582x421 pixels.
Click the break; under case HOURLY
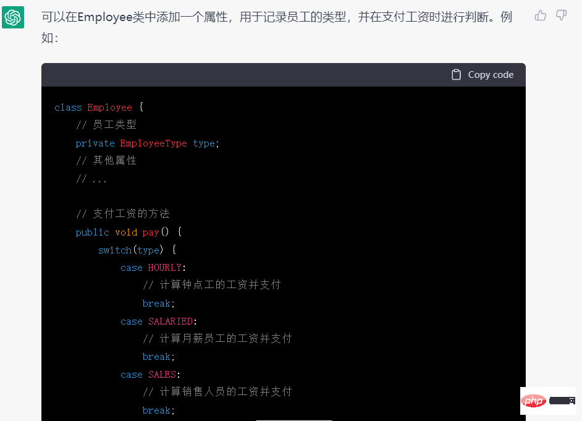(x=159, y=304)
